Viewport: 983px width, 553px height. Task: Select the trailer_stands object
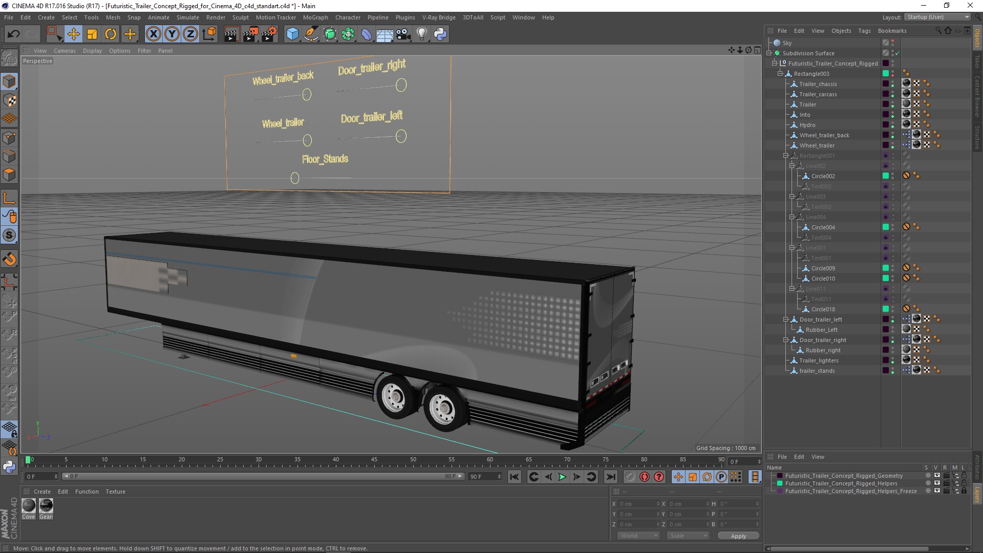point(817,371)
